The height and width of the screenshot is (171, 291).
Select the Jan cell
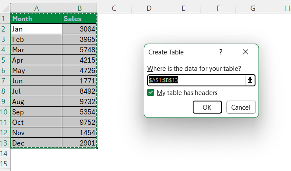click(36, 29)
